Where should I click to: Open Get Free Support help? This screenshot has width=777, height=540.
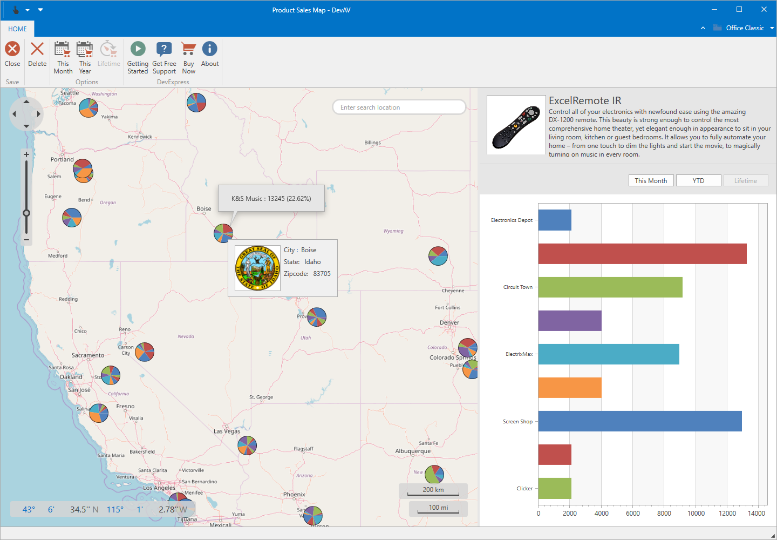coord(164,57)
